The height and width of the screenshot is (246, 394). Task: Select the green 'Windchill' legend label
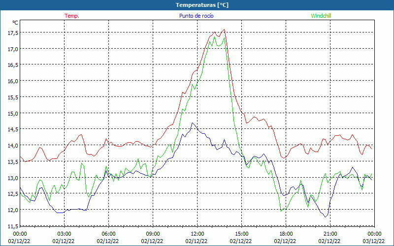click(x=321, y=16)
